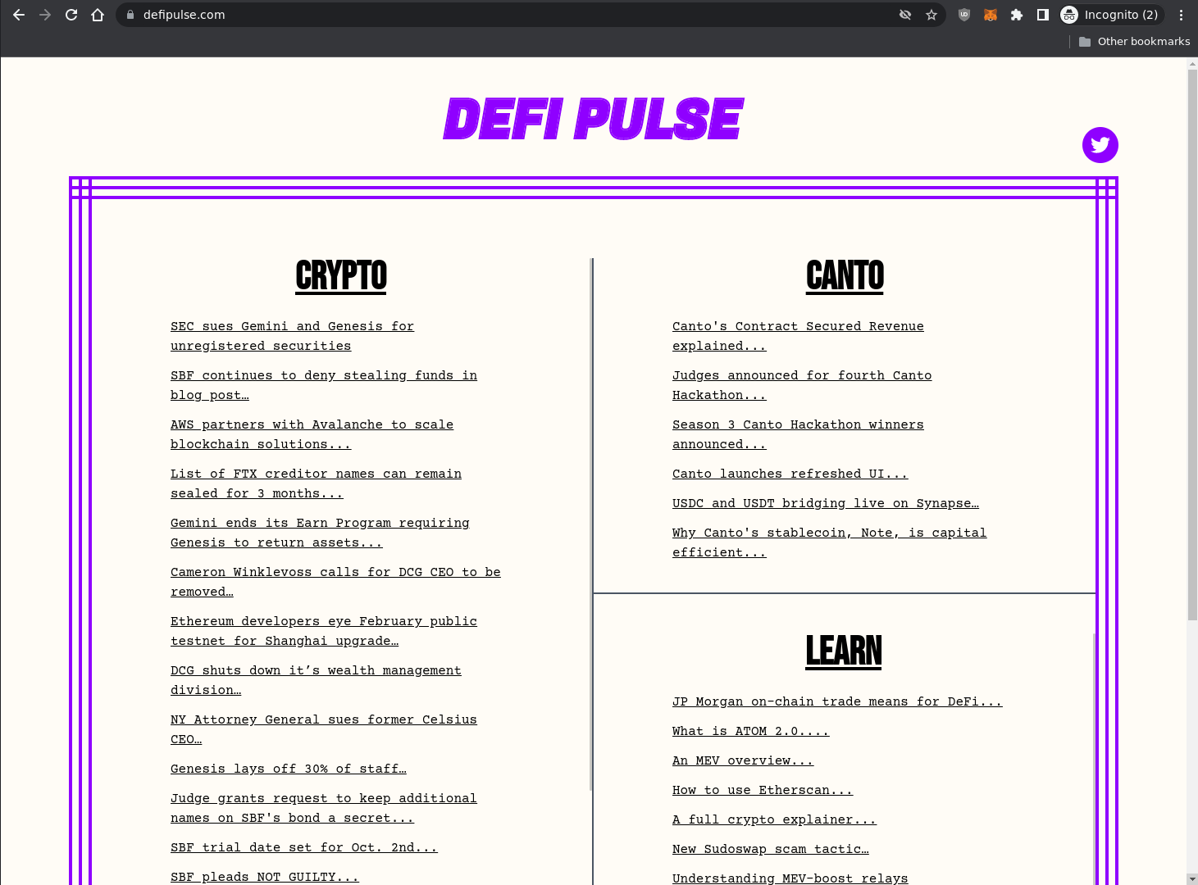This screenshot has width=1198, height=885.
Task: Click inside the browser address bar
Action: pos(492,14)
